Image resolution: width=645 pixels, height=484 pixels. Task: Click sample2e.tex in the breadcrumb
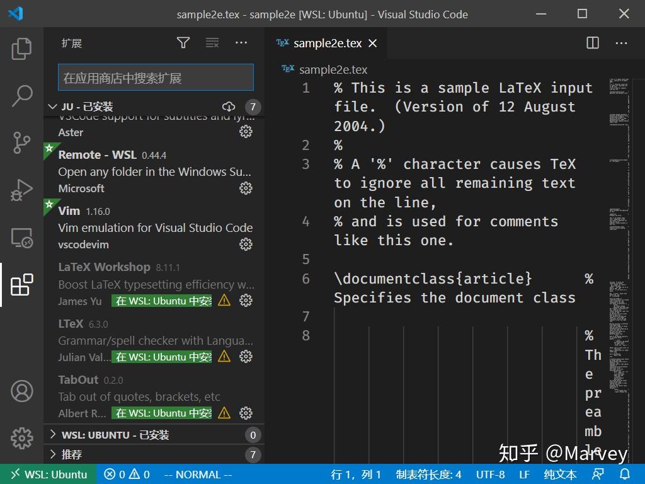[333, 69]
